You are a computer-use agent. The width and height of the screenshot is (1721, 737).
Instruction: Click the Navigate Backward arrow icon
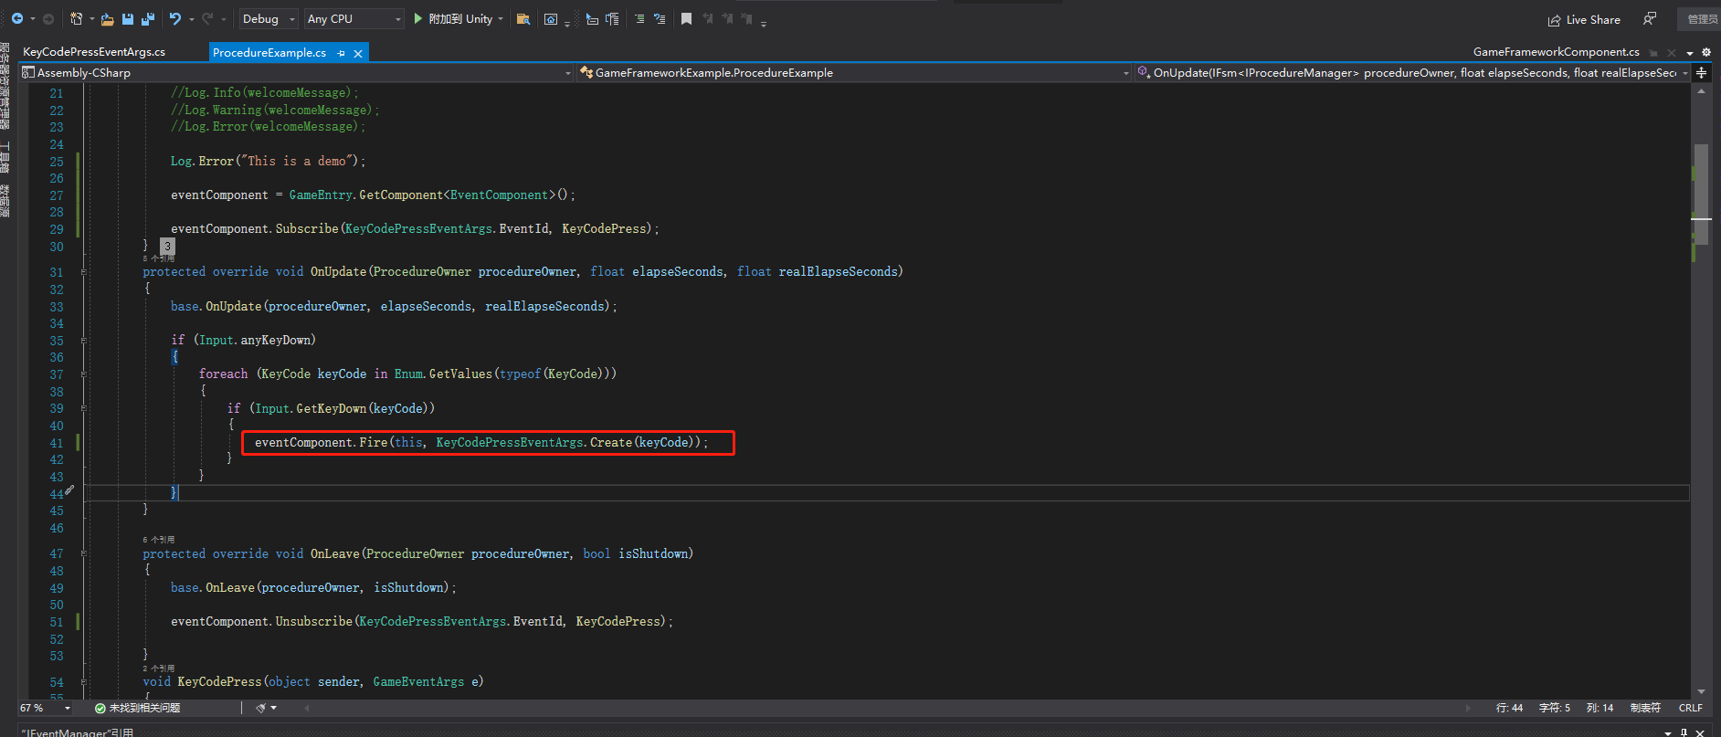click(16, 18)
